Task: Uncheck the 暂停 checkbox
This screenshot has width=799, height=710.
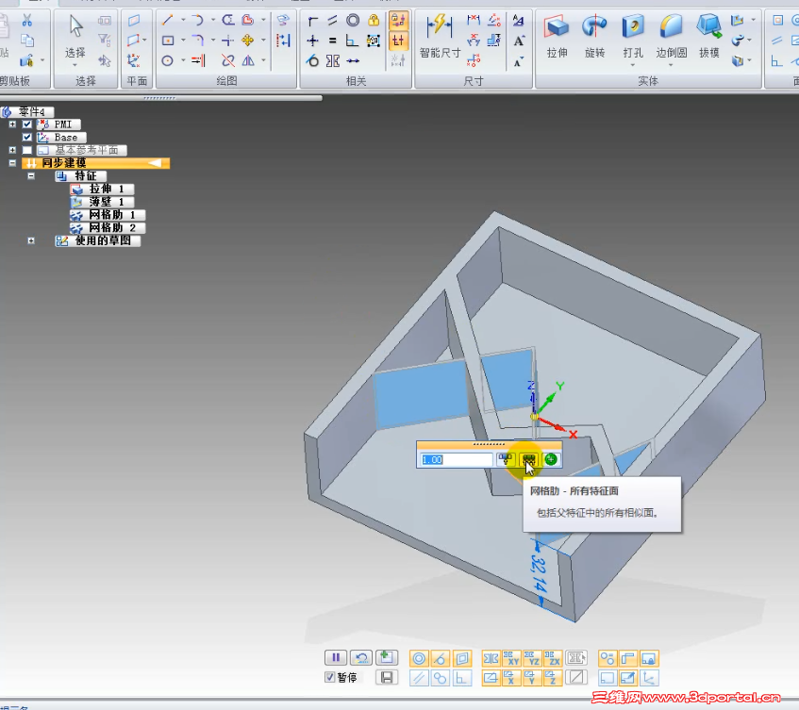Action: tap(329, 677)
